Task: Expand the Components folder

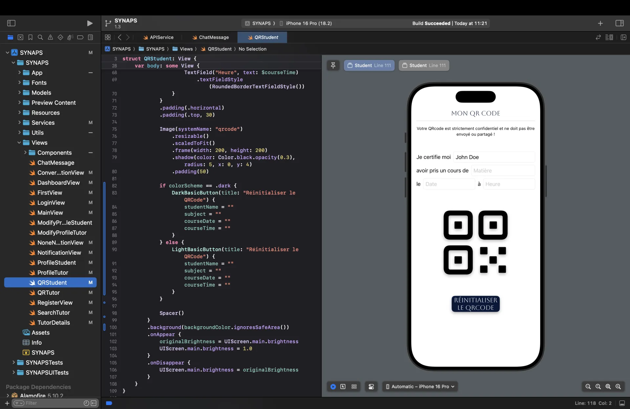Action: 25,153
